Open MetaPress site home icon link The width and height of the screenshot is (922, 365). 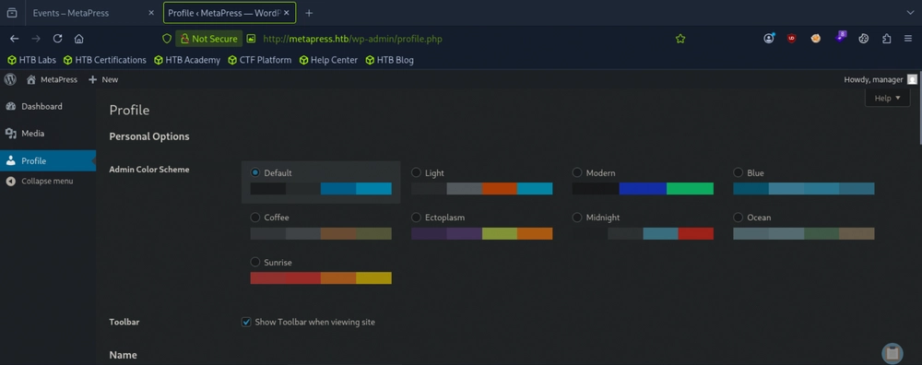coord(31,79)
